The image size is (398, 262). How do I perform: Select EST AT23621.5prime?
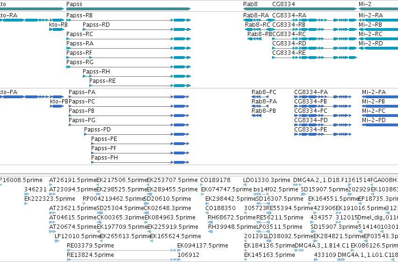[73, 208]
